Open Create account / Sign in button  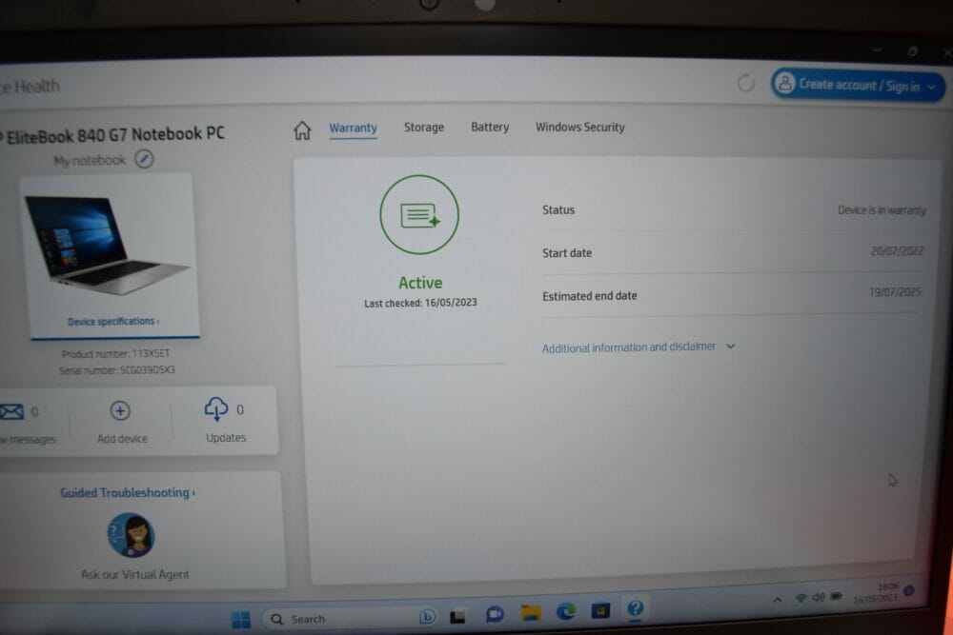[858, 85]
